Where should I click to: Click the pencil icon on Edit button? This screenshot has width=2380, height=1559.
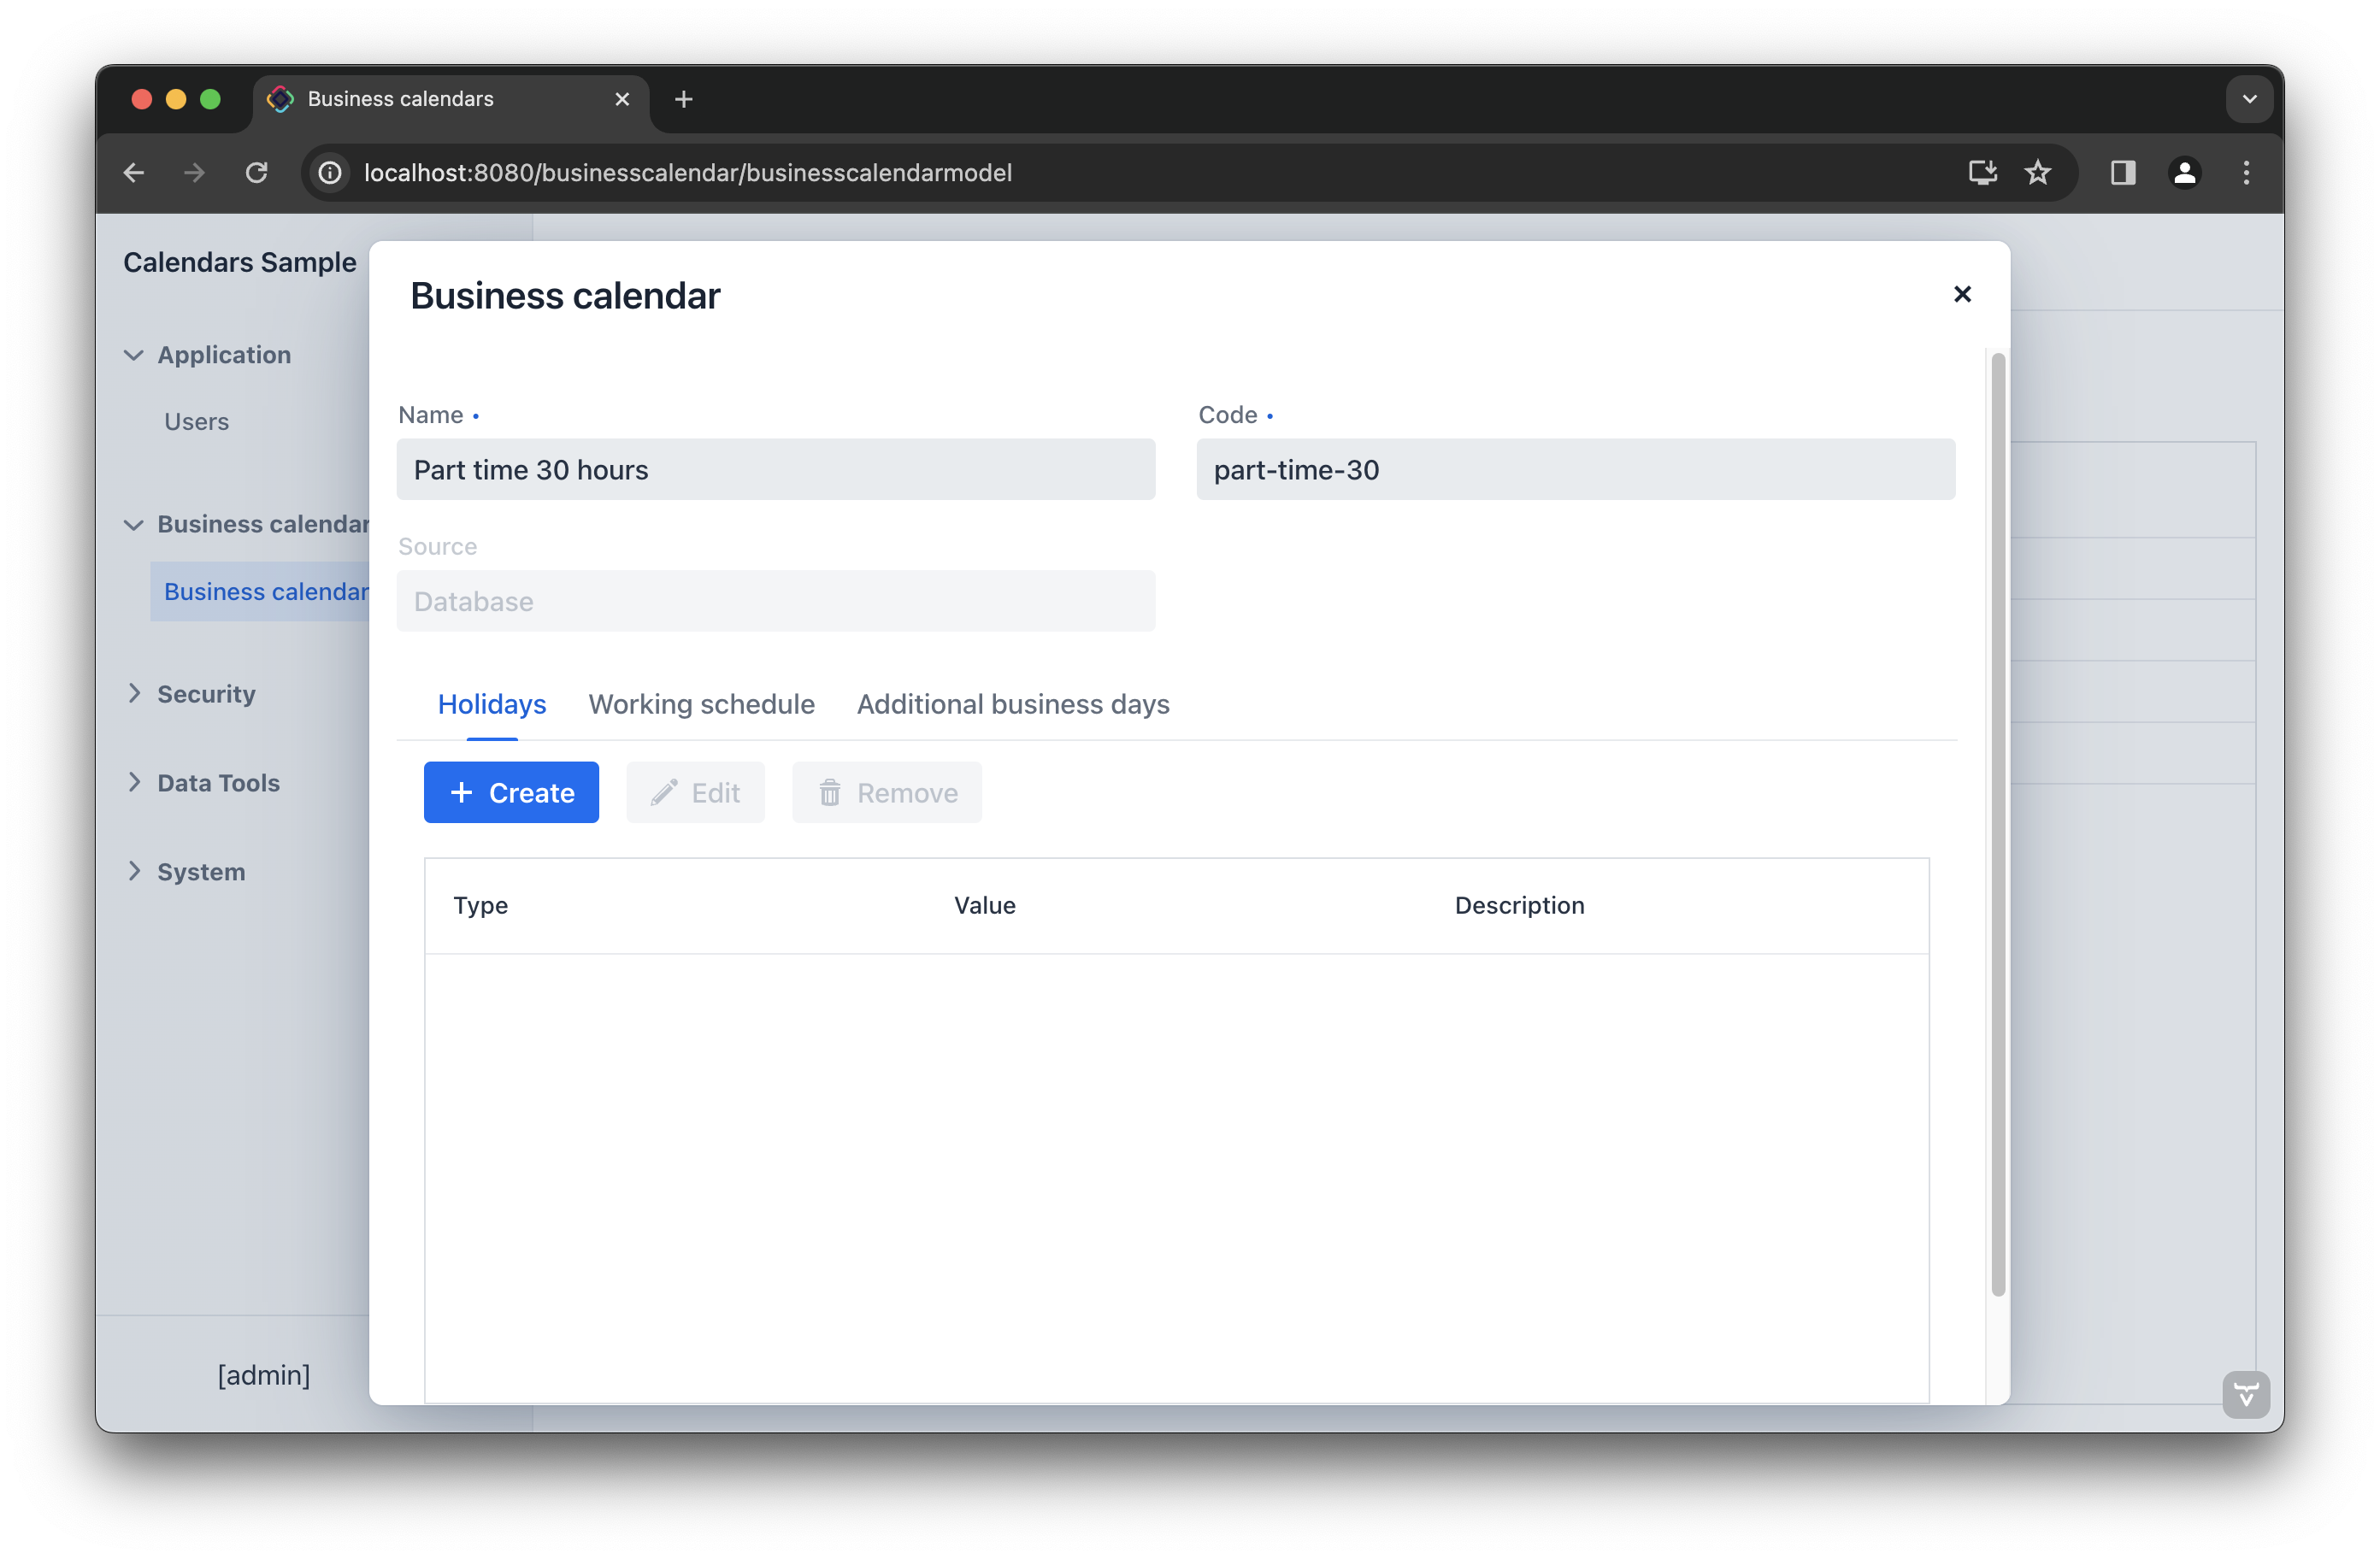pyautogui.click(x=663, y=792)
